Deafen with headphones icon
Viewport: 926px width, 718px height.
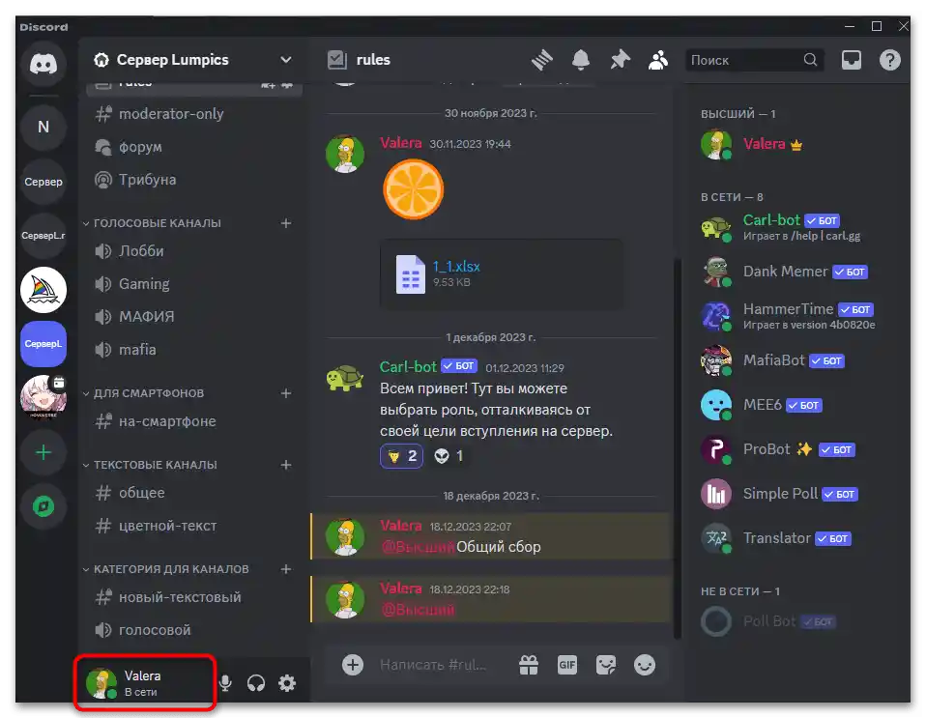click(256, 683)
